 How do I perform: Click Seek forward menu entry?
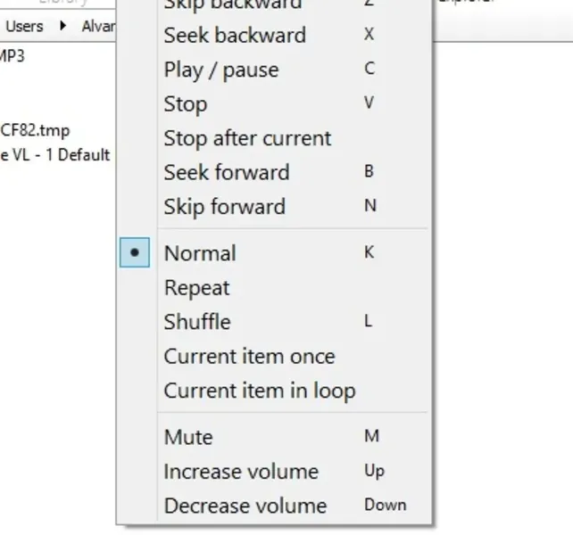pyautogui.click(x=226, y=172)
